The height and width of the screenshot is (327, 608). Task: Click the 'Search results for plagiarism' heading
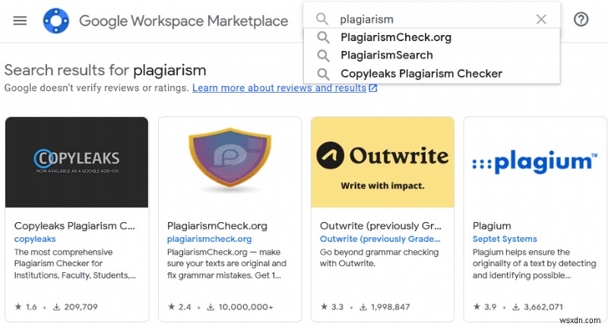click(x=105, y=70)
